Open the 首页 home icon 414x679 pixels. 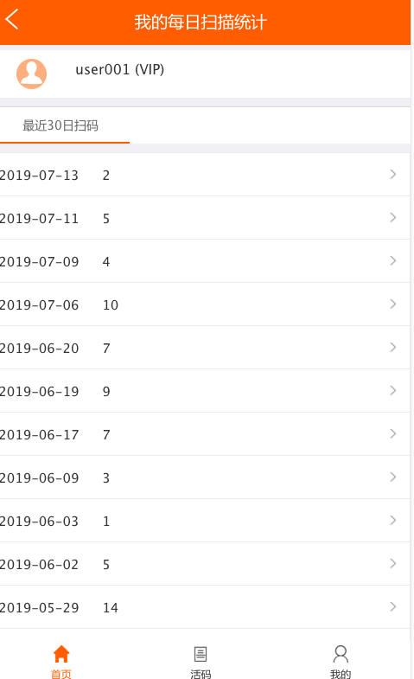[61, 654]
